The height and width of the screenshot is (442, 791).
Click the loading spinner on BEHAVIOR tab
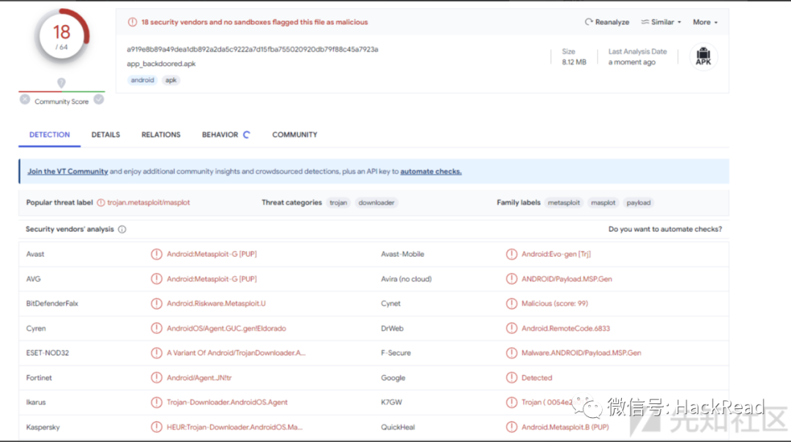[246, 135]
